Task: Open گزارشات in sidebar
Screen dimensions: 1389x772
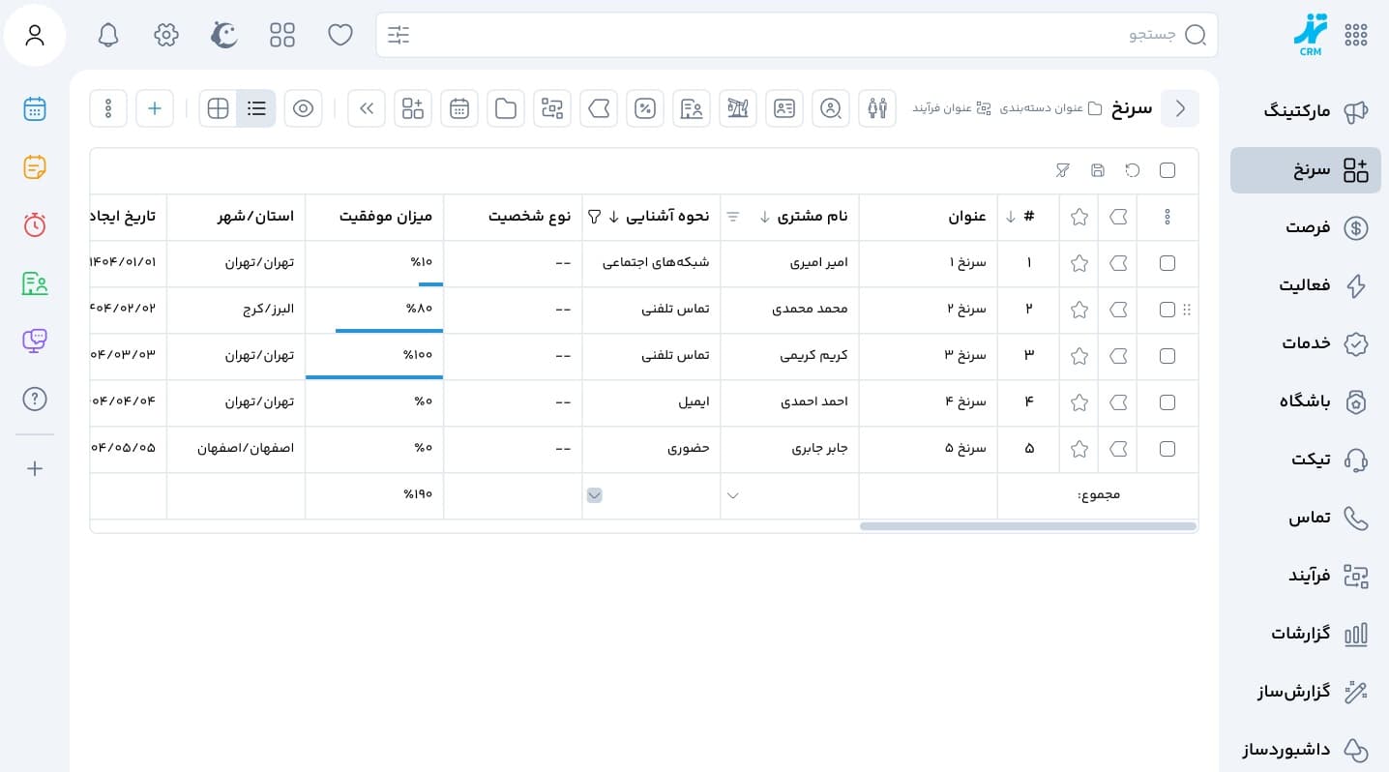Action: [x=1306, y=634]
